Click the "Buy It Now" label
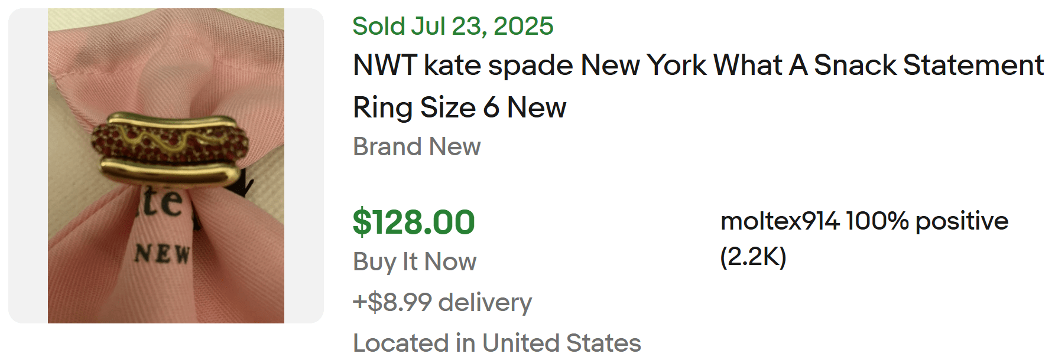The height and width of the screenshot is (360, 1055). pyautogui.click(x=414, y=261)
